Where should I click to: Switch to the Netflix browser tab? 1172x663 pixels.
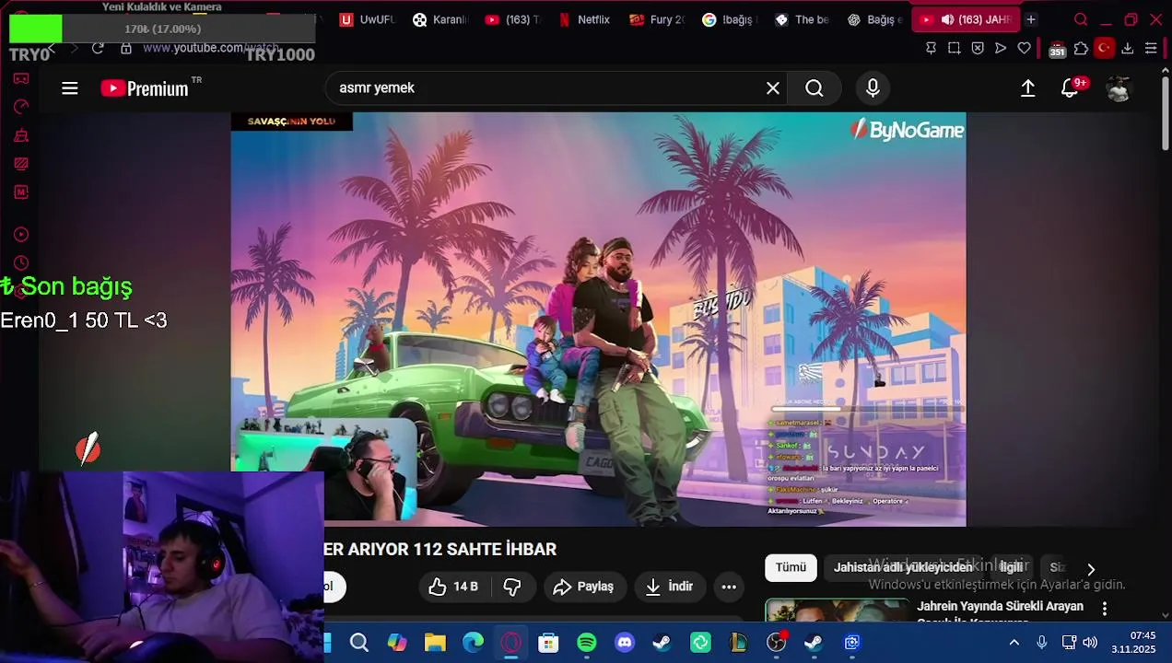pos(584,19)
